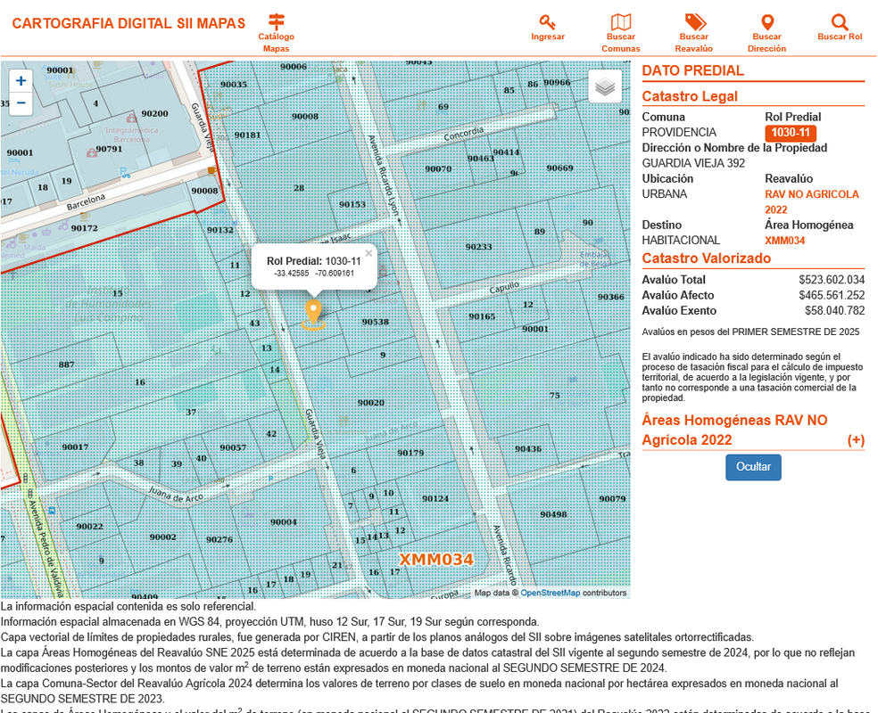Click the Barcelona street label

86,202
